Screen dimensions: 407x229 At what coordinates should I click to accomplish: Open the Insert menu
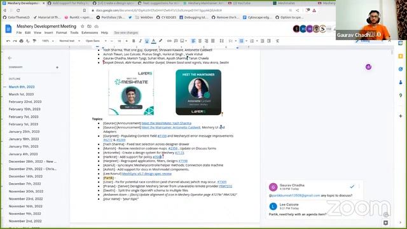(x=48, y=32)
